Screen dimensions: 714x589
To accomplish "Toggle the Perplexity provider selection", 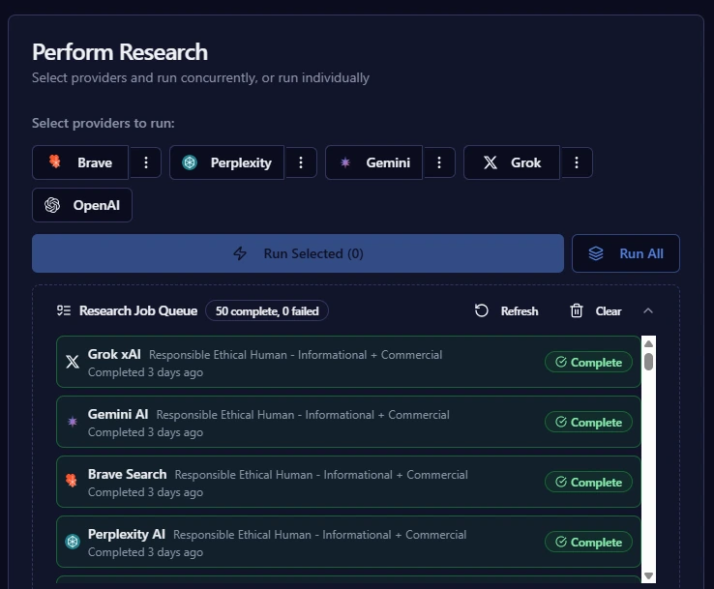I will coord(226,162).
